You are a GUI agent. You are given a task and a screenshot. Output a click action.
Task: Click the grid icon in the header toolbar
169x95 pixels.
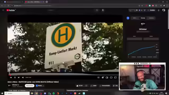coord(137,10)
